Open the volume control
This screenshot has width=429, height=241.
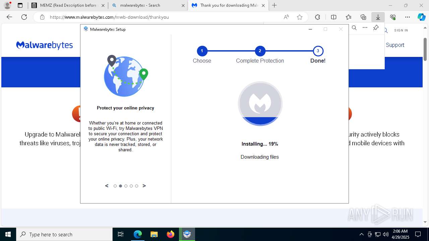click(x=386, y=234)
